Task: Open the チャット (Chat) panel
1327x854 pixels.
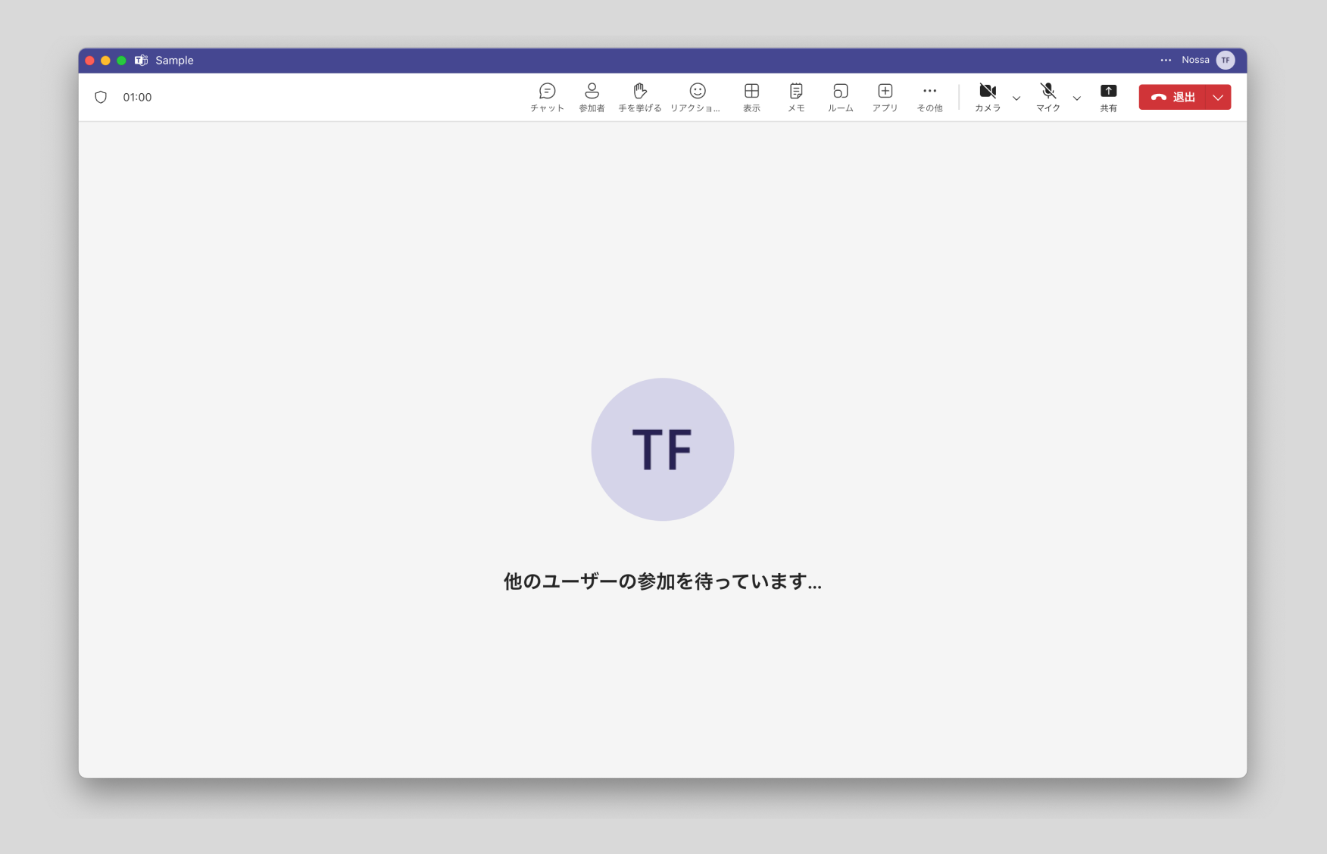Action: [547, 97]
